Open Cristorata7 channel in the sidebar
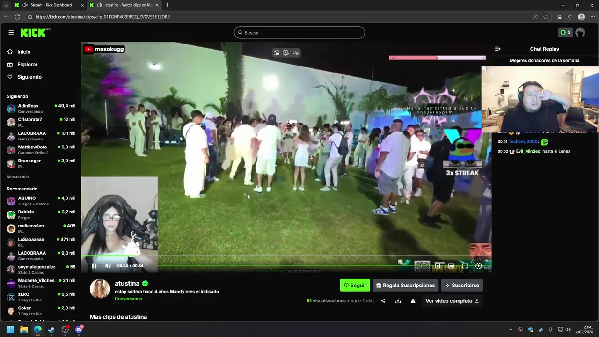The image size is (599, 337). coord(41,122)
